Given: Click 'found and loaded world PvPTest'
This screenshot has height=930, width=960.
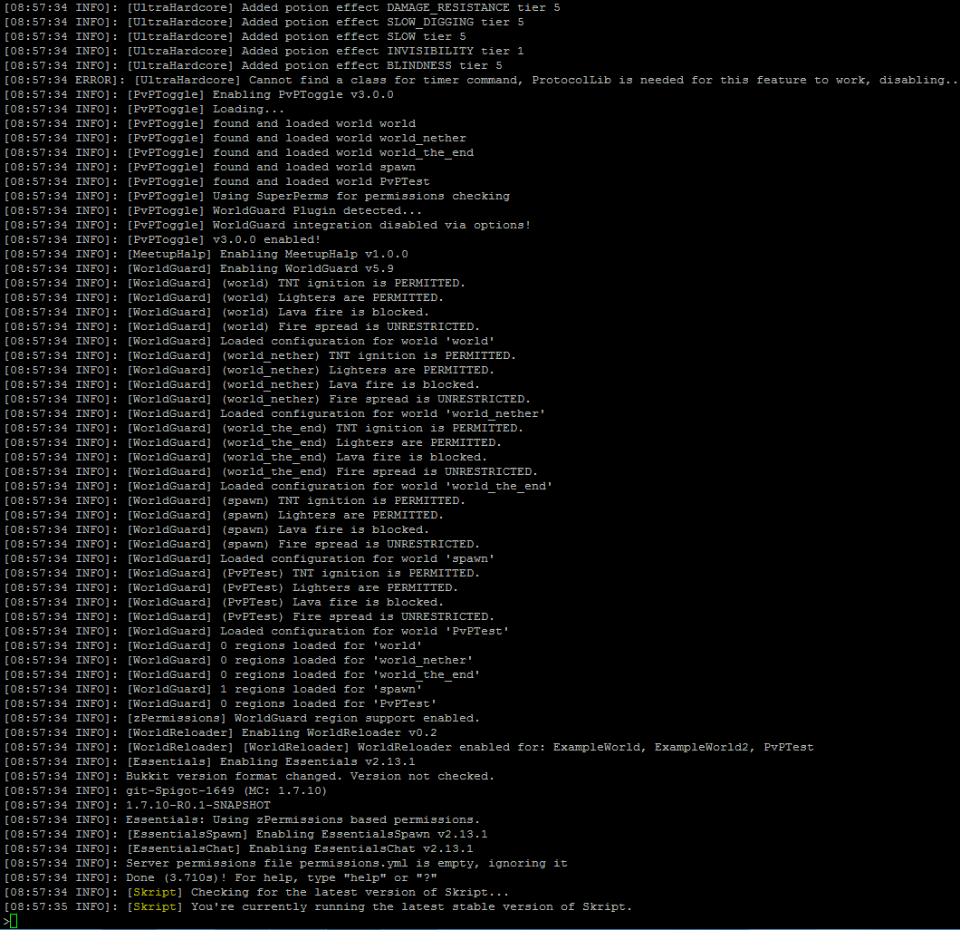Looking at the screenshot, I should coord(322,182).
